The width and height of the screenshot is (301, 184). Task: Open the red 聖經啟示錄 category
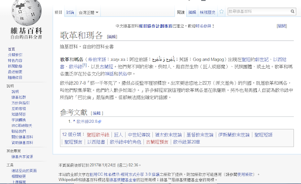coord(98,135)
